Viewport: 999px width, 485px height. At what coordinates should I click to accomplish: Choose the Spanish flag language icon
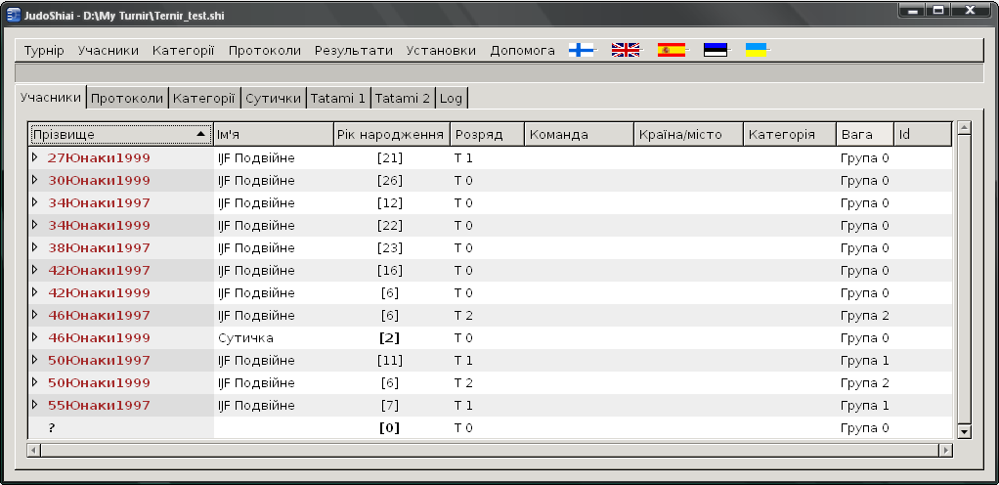672,50
